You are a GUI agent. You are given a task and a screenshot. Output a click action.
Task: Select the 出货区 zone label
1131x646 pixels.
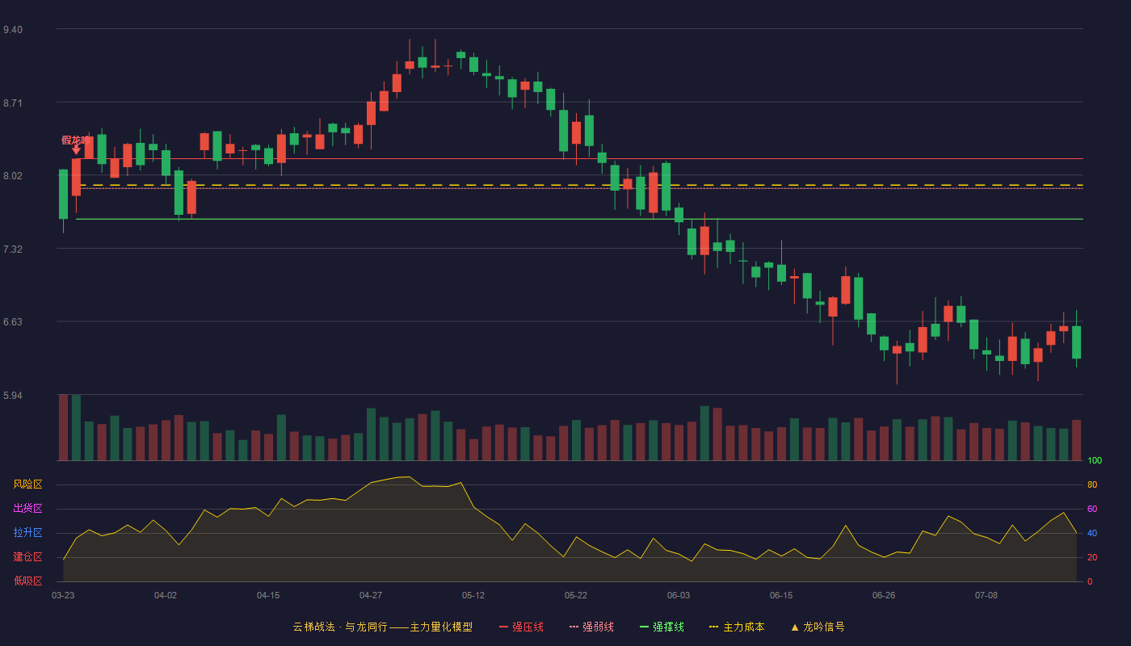pyautogui.click(x=27, y=509)
